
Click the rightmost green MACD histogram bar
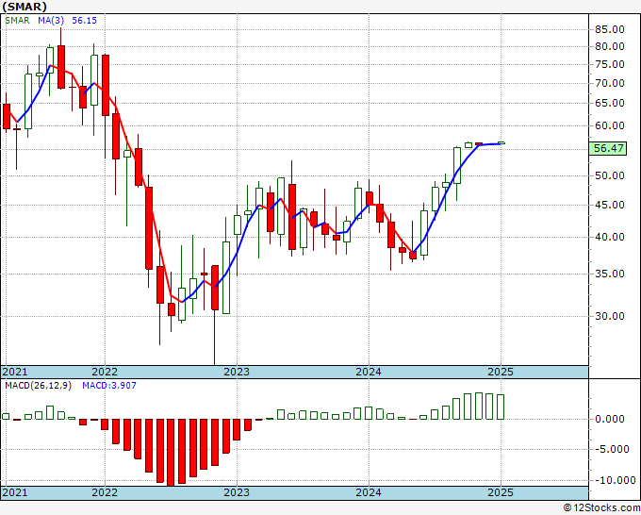coord(500,407)
